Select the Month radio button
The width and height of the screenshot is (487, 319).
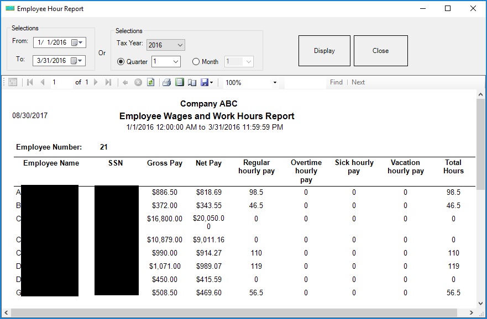196,62
